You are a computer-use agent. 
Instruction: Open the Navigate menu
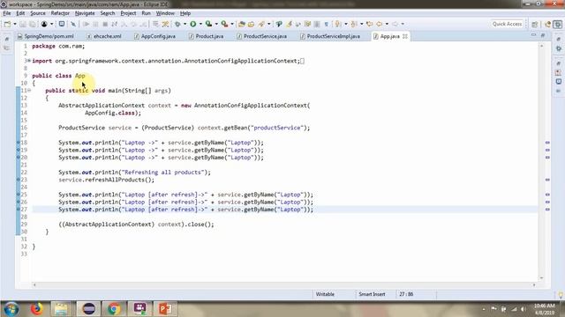(85, 13)
